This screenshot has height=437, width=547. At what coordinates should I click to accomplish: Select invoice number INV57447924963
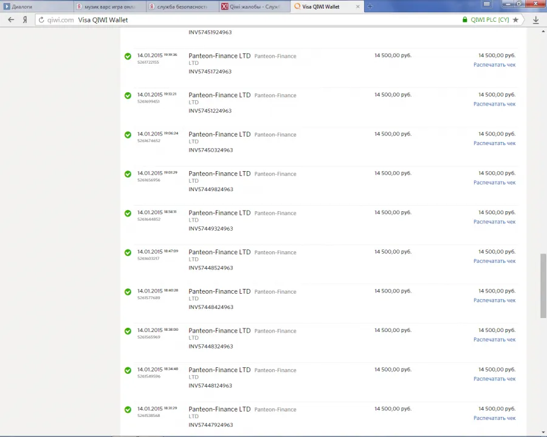[x=211, y=425]
